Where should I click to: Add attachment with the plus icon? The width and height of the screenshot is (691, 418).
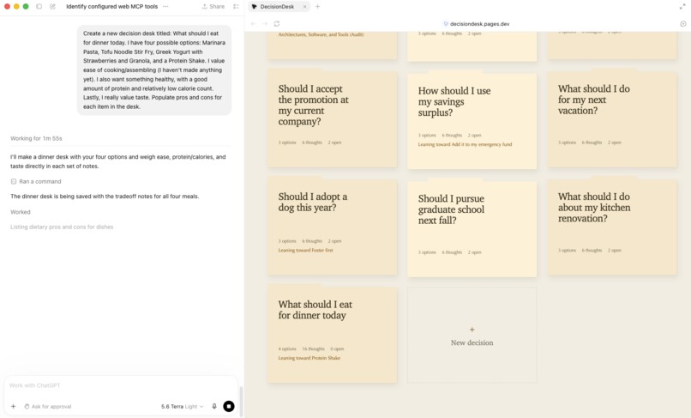(x=13, y=407)
